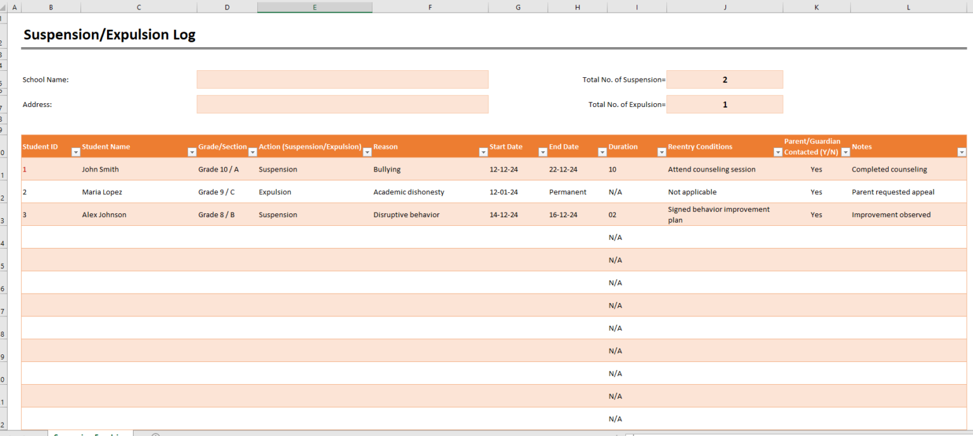Open the Start Date filter dropdown
This screenshot has width=973, height=436.
point(542,152)
